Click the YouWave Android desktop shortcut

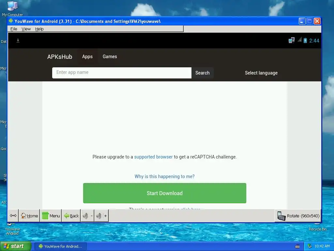[x=12, y=229]
